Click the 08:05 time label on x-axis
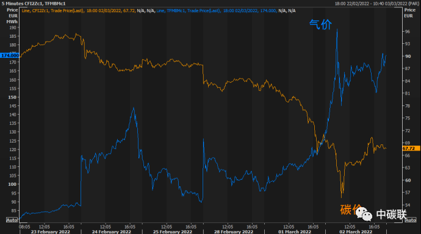This screenshot has height=234, width=421. 24,227
